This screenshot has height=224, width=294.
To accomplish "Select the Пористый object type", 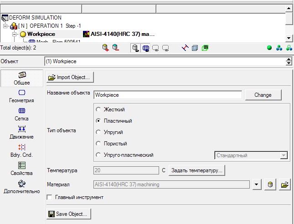I will (98, 144).
